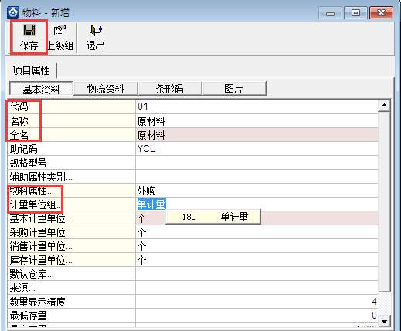This screenshot has width=401, height=331.
Task: Minimize the 物料 - 新增 window
Action: pos(330,13)
